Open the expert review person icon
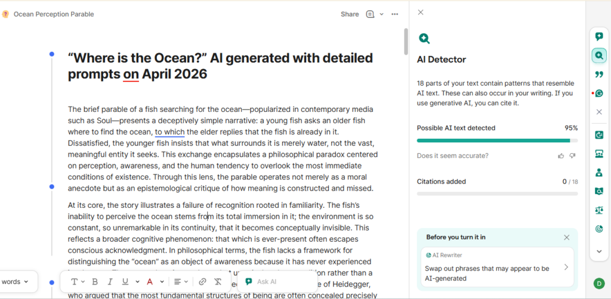This screenshot has width=611, height=299. (x=599, y=173)
